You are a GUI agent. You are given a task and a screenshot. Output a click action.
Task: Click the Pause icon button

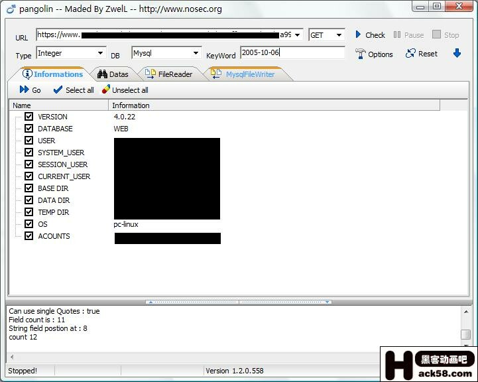point(397,34)
